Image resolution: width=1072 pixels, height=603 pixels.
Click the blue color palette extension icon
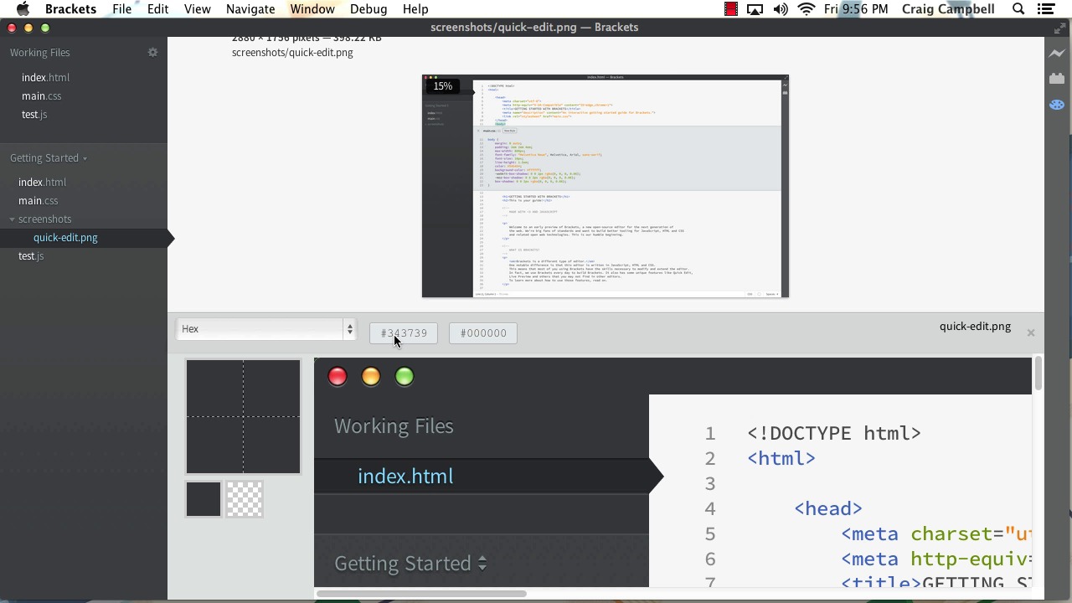pos(1057,105)
